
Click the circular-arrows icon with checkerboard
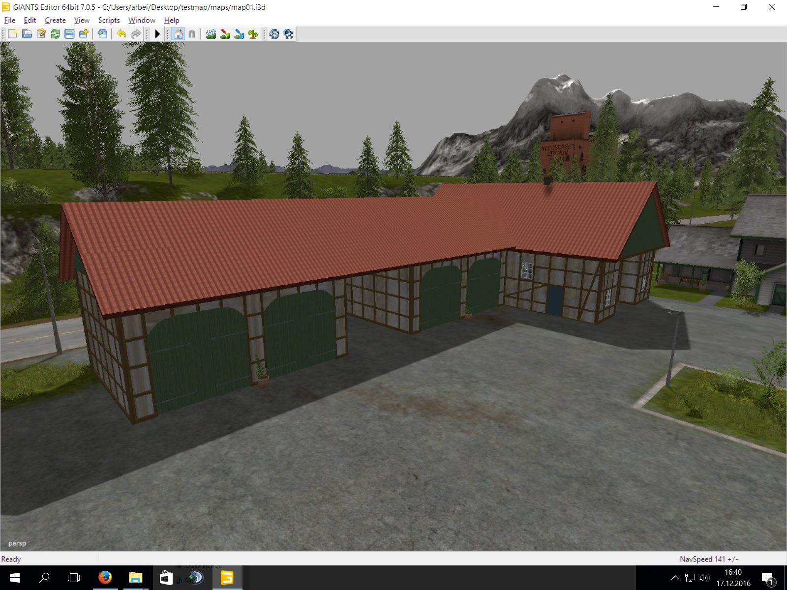pos(289,34)
